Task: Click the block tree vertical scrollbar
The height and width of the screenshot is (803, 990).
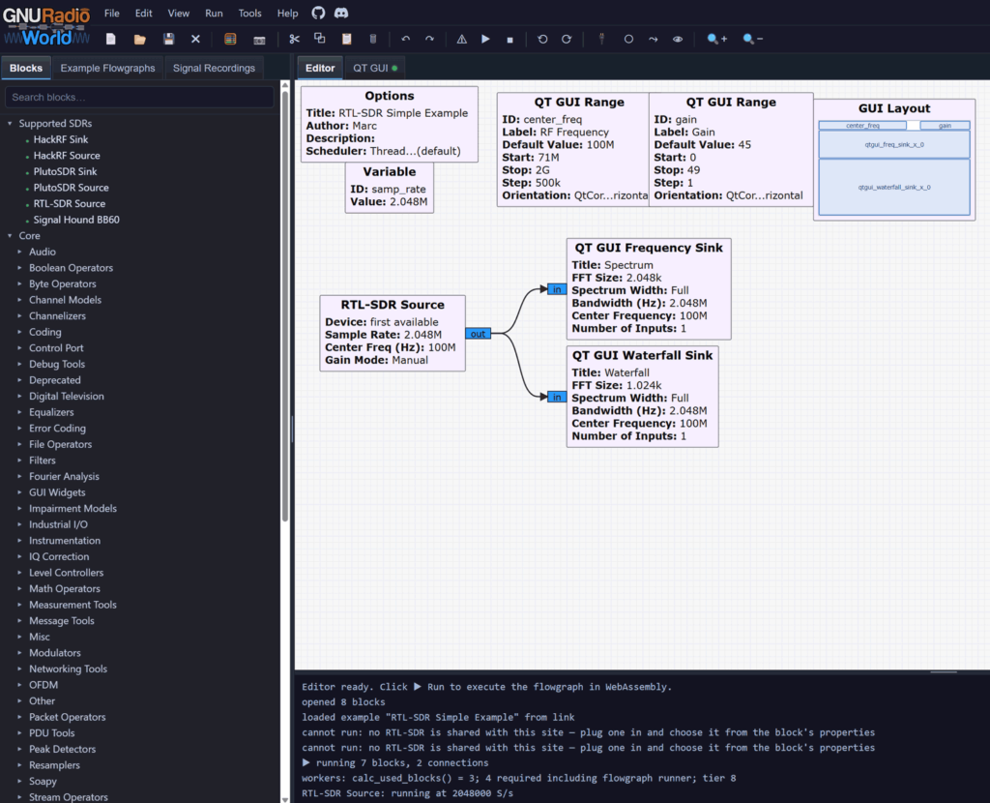Action: point(285,307)
